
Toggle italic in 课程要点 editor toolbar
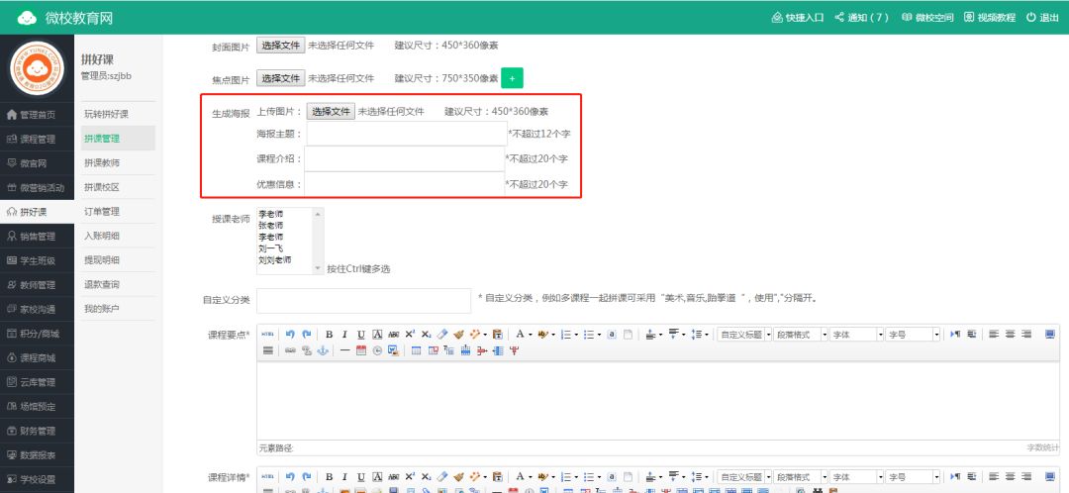(344, 335)
